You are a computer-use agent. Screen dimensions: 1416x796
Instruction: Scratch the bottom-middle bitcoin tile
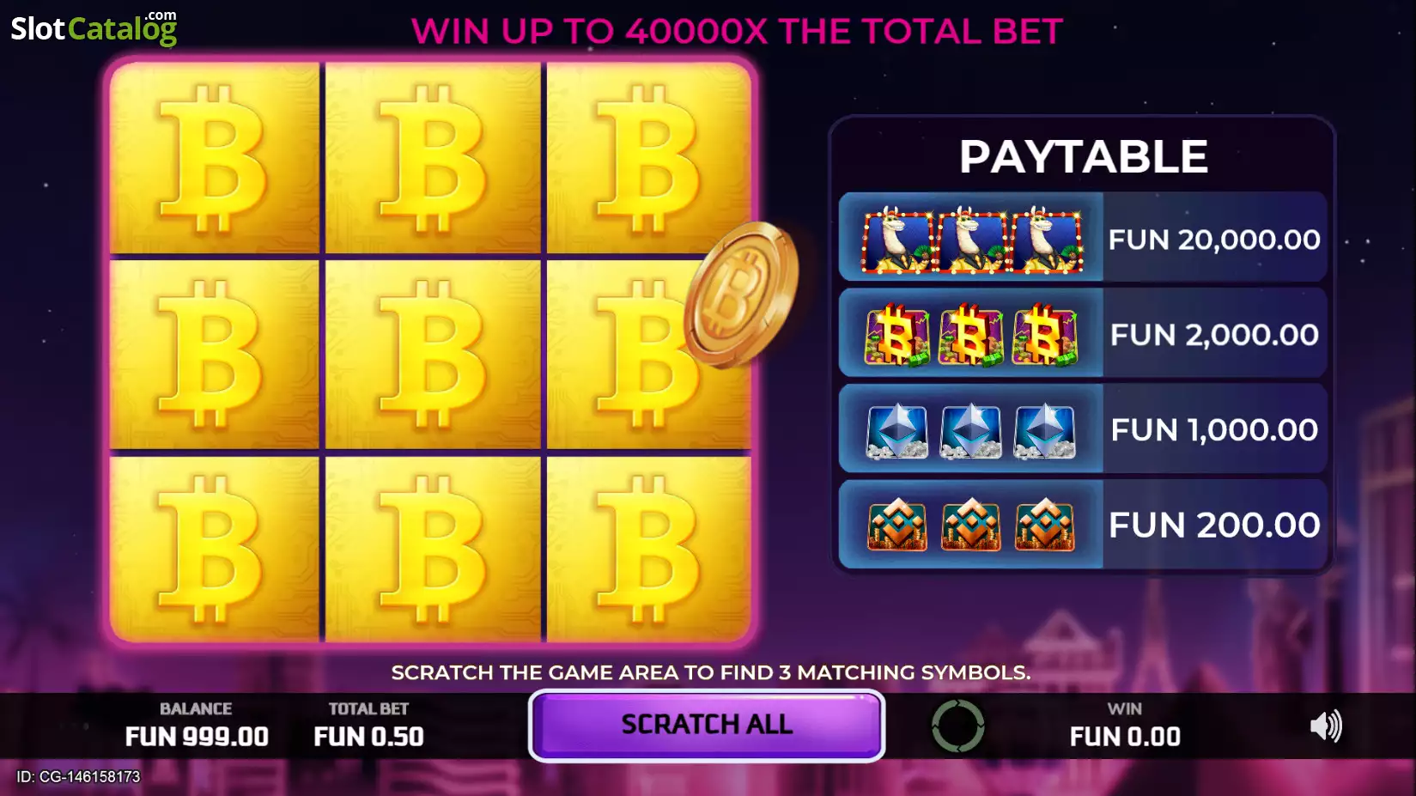pos(433,549)
